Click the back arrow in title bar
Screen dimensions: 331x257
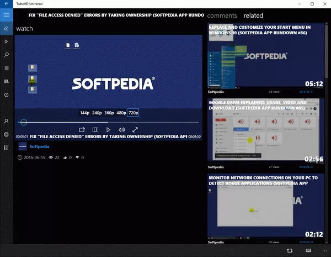6,4
